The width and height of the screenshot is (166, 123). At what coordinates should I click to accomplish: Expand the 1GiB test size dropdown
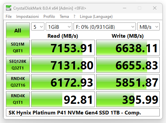[x=59, y=26]
